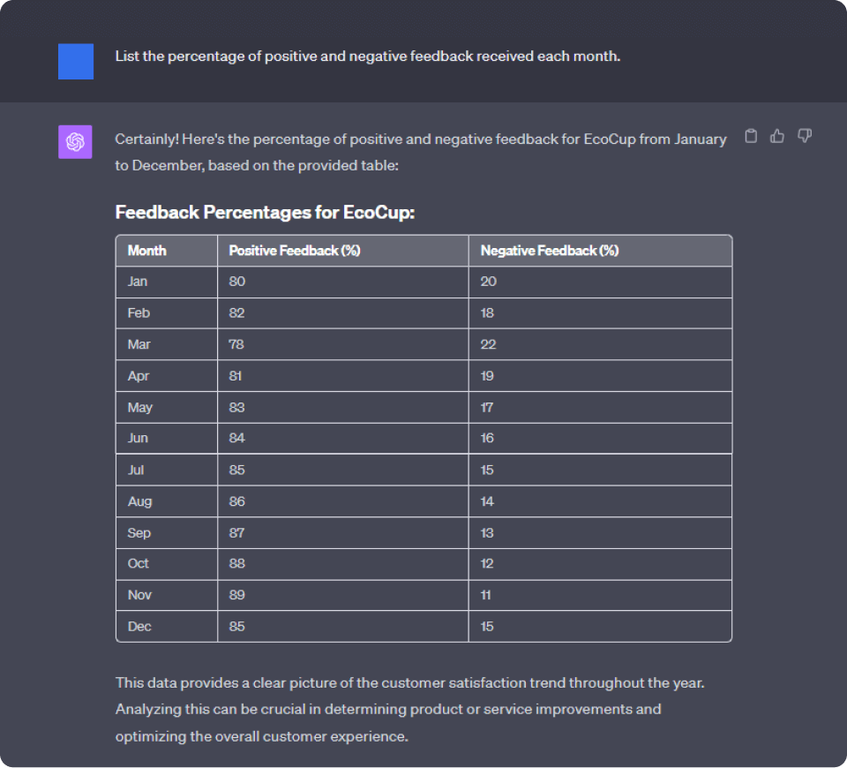847x768 pixels.
Task: Click the 'Positive Feedback (%)' column header
Action: coord(295,251)
